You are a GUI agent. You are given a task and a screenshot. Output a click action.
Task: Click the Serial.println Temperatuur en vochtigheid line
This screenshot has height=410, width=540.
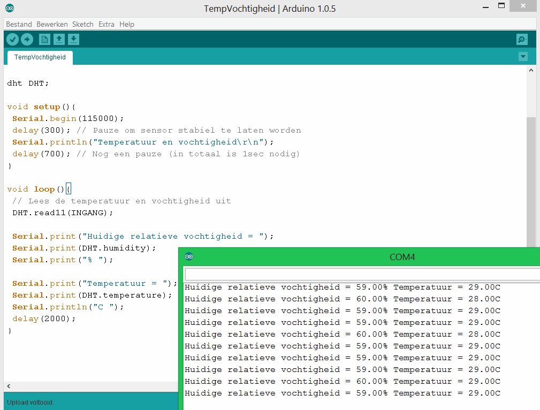(143, 142)
